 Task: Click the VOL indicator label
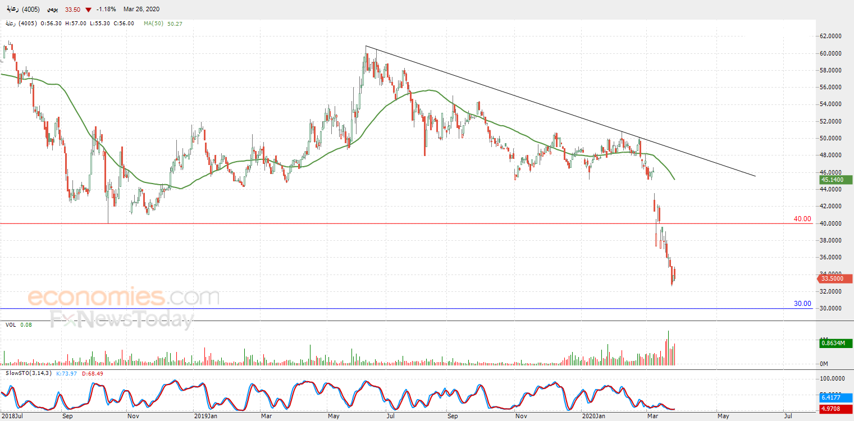[11, 325]
